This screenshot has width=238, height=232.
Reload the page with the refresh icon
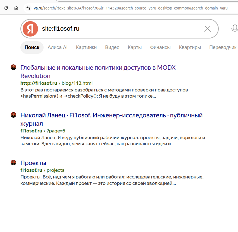[6, 8]
